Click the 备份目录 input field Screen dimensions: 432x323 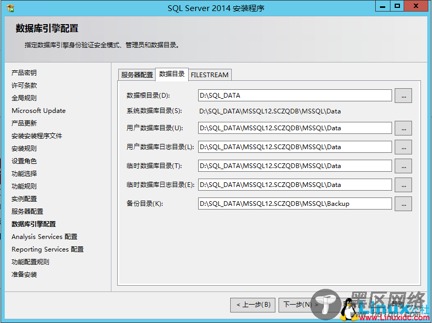[x=295, y=204]
